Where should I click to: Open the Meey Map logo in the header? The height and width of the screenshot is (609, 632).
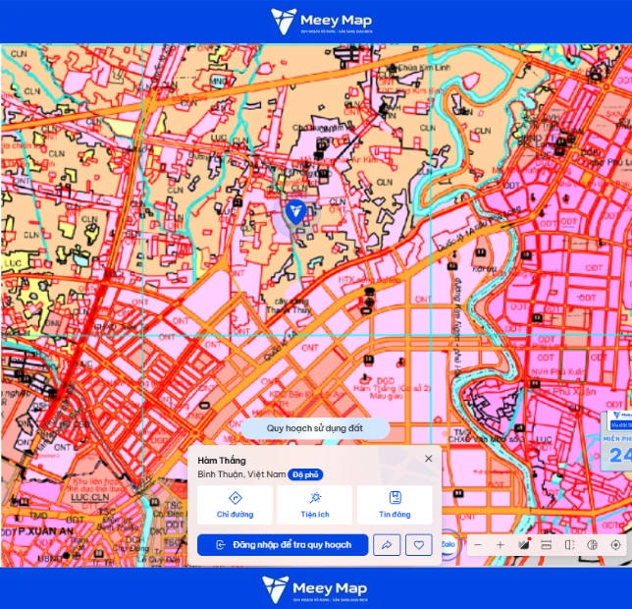coord(321,21)
